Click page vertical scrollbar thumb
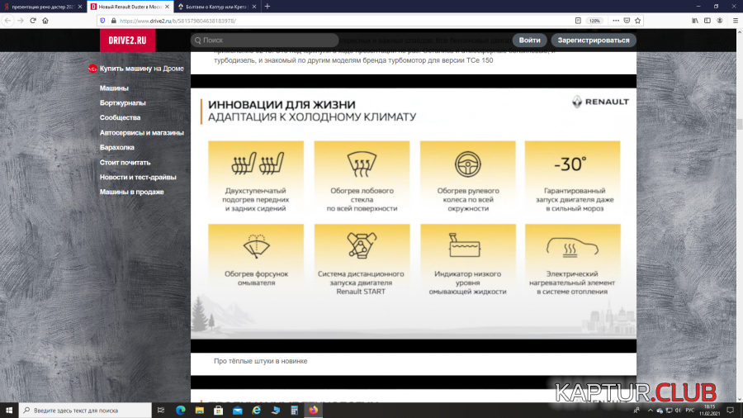Screen dimensions: 743x418 pyautogui.click(x=739, y=125)
